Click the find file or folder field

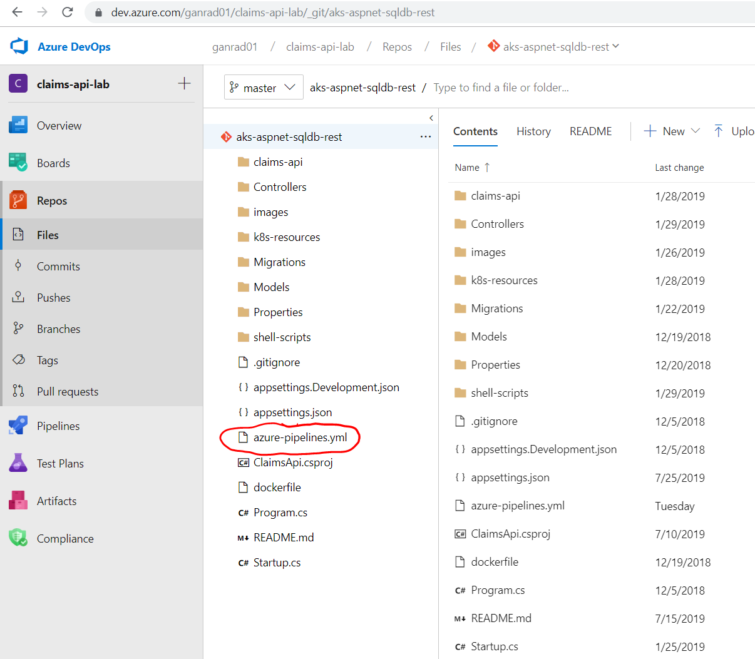501,88
